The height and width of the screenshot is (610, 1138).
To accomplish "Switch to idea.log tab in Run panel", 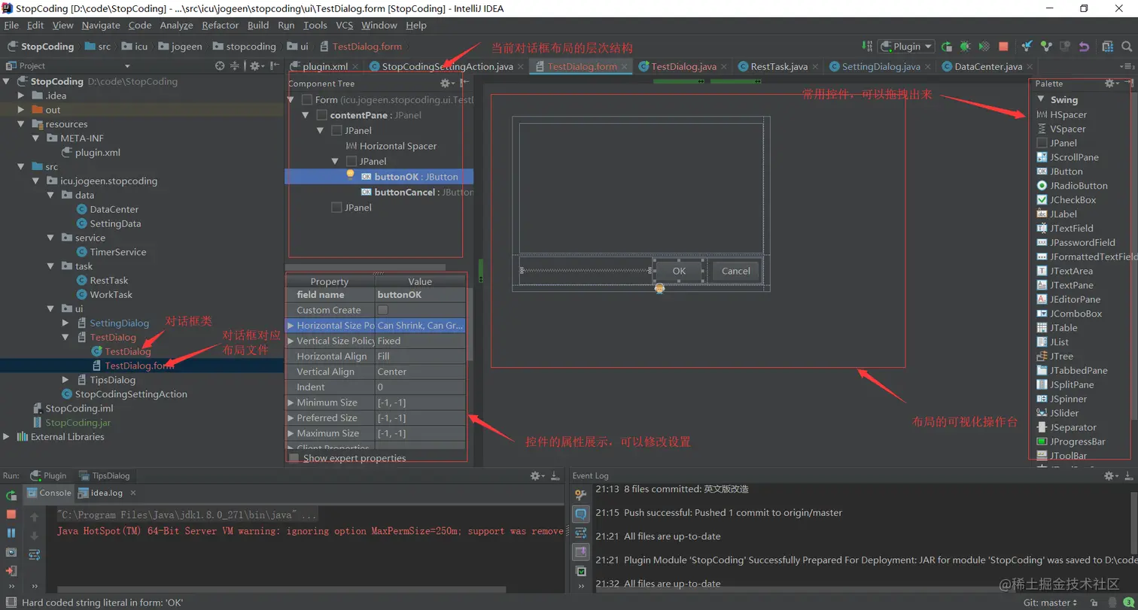I will coord(106,493).
